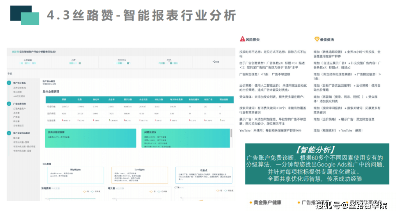396x214 pixels.
Task: Click the orange bullet icon before 黄金账户健康
Action: click(250, 202)
